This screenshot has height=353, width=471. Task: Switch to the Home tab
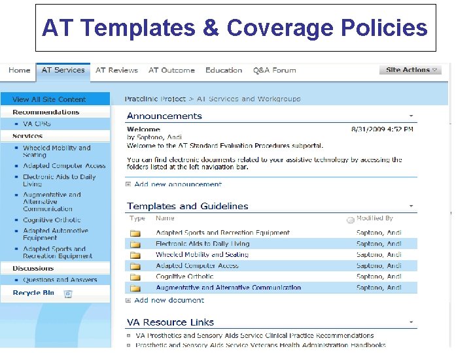click(x=20, y=70)
